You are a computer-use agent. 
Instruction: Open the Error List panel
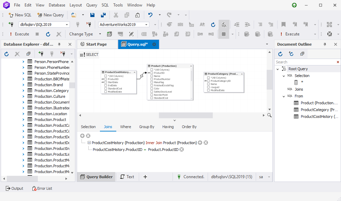pyautogui.click(x=42, y=188)
